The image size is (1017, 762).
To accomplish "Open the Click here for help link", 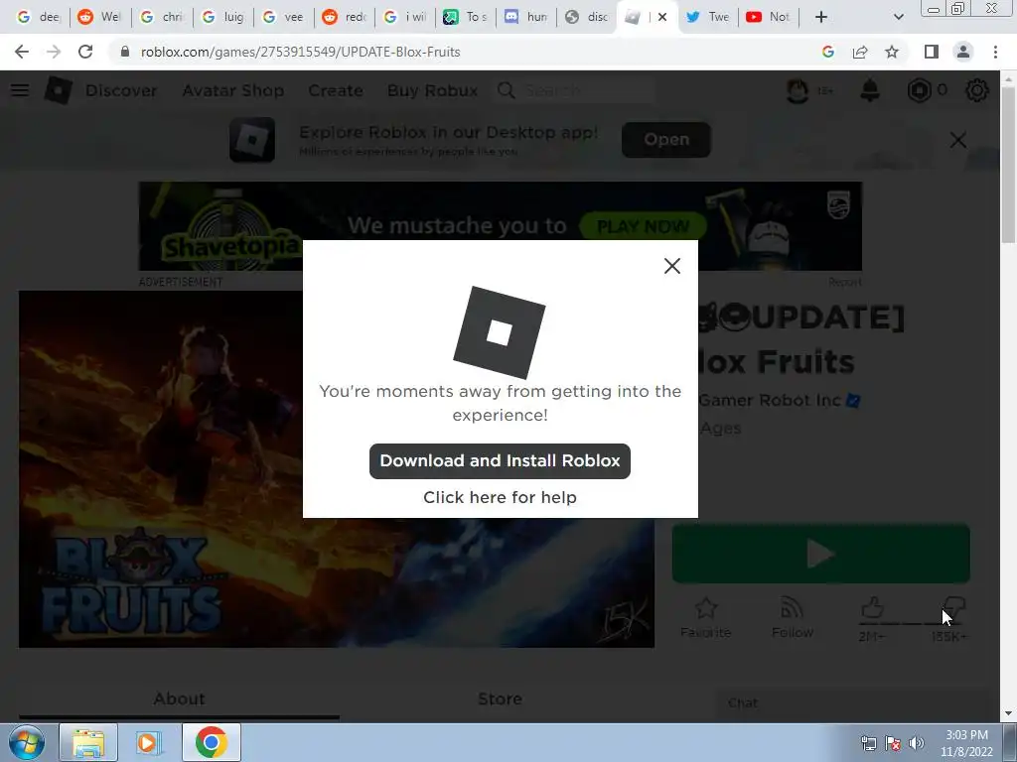I will 500,497.
